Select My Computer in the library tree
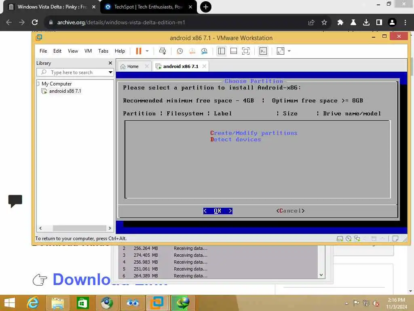 (57, 83)
